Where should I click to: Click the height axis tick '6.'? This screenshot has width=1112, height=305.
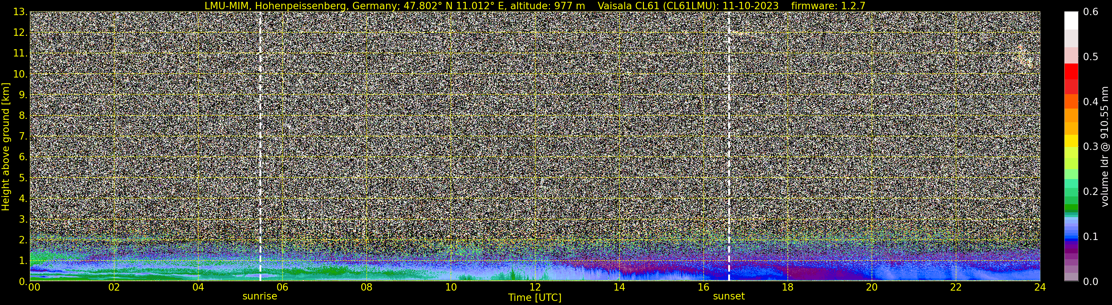(23, 157)
